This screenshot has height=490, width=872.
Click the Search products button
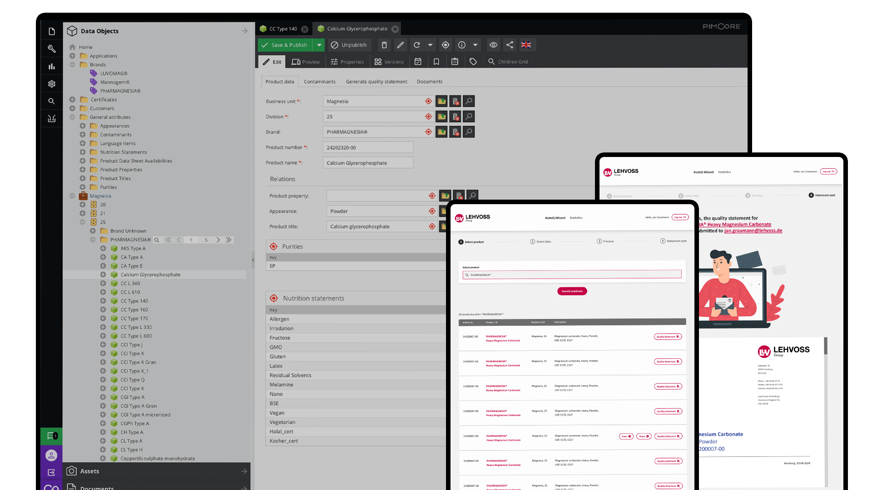pos(572,291)
